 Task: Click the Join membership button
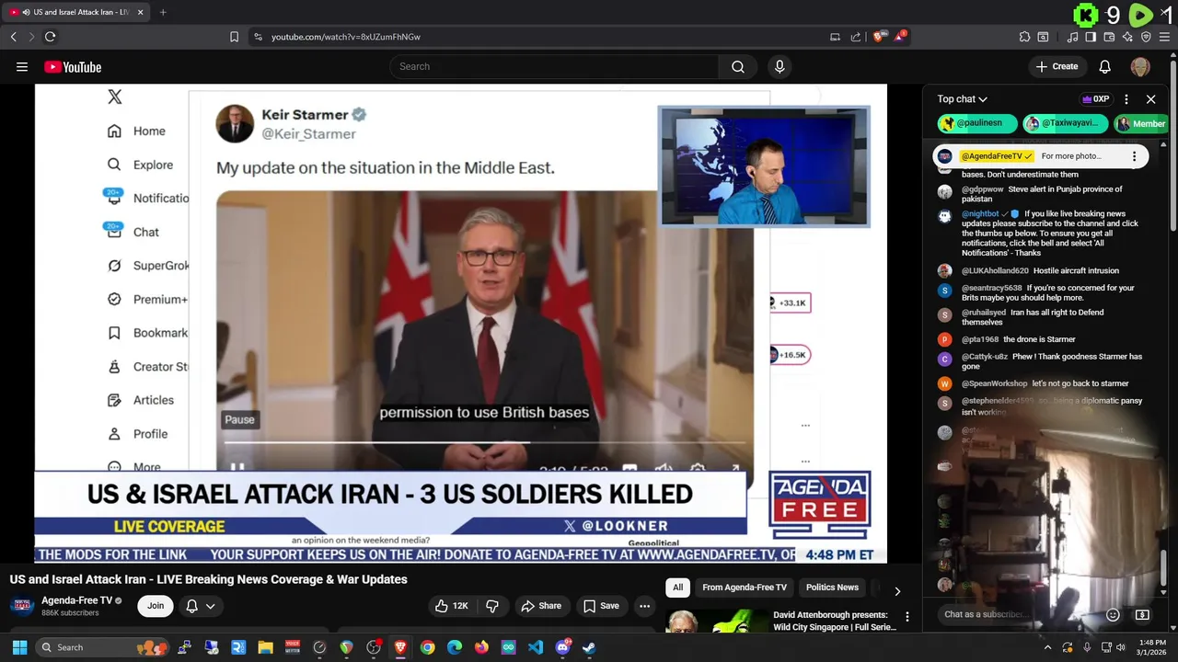pyautogui.click(x=156, y=606)
